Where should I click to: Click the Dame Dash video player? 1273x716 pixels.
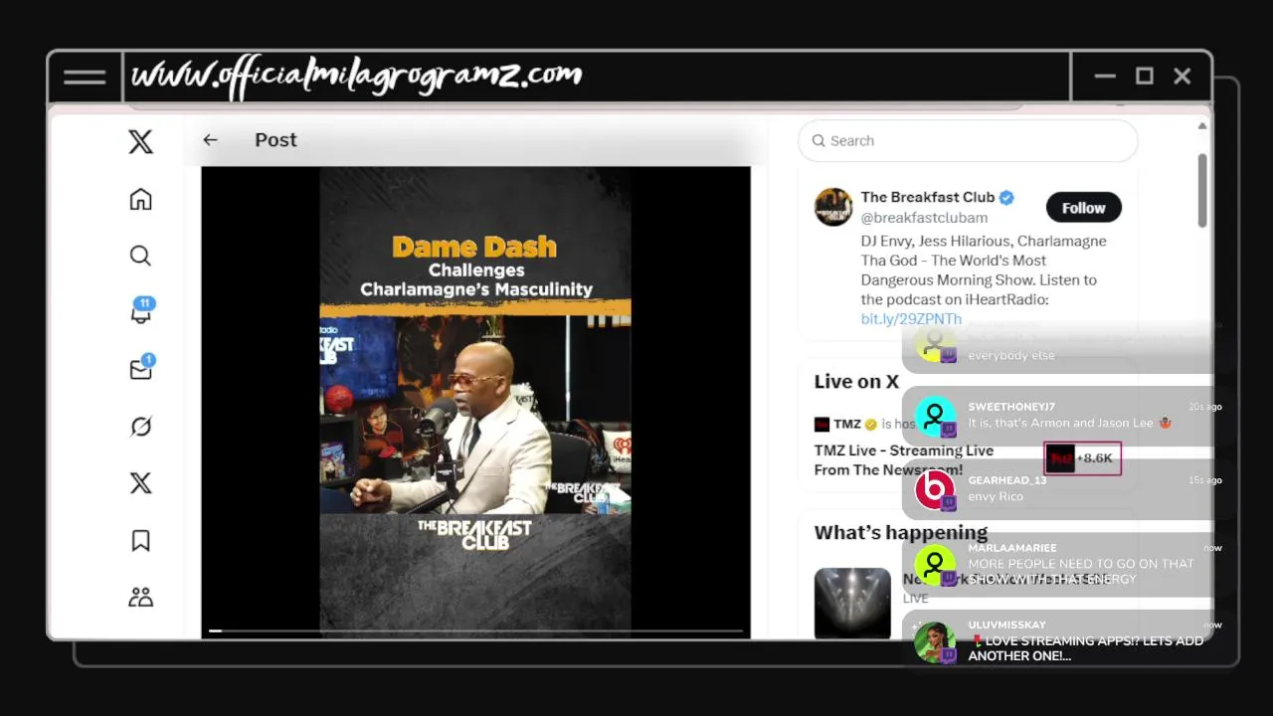475,402
